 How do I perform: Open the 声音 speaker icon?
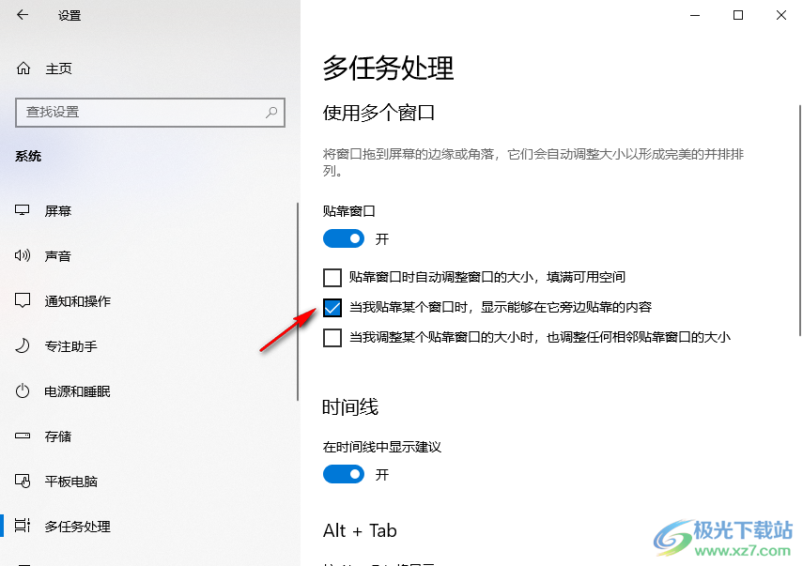click(x=23, y=255)
